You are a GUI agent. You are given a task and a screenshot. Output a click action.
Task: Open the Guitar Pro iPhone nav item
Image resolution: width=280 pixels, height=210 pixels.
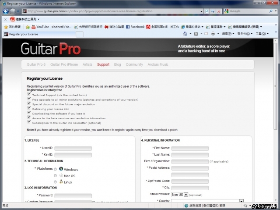click(x=64, y=64)
